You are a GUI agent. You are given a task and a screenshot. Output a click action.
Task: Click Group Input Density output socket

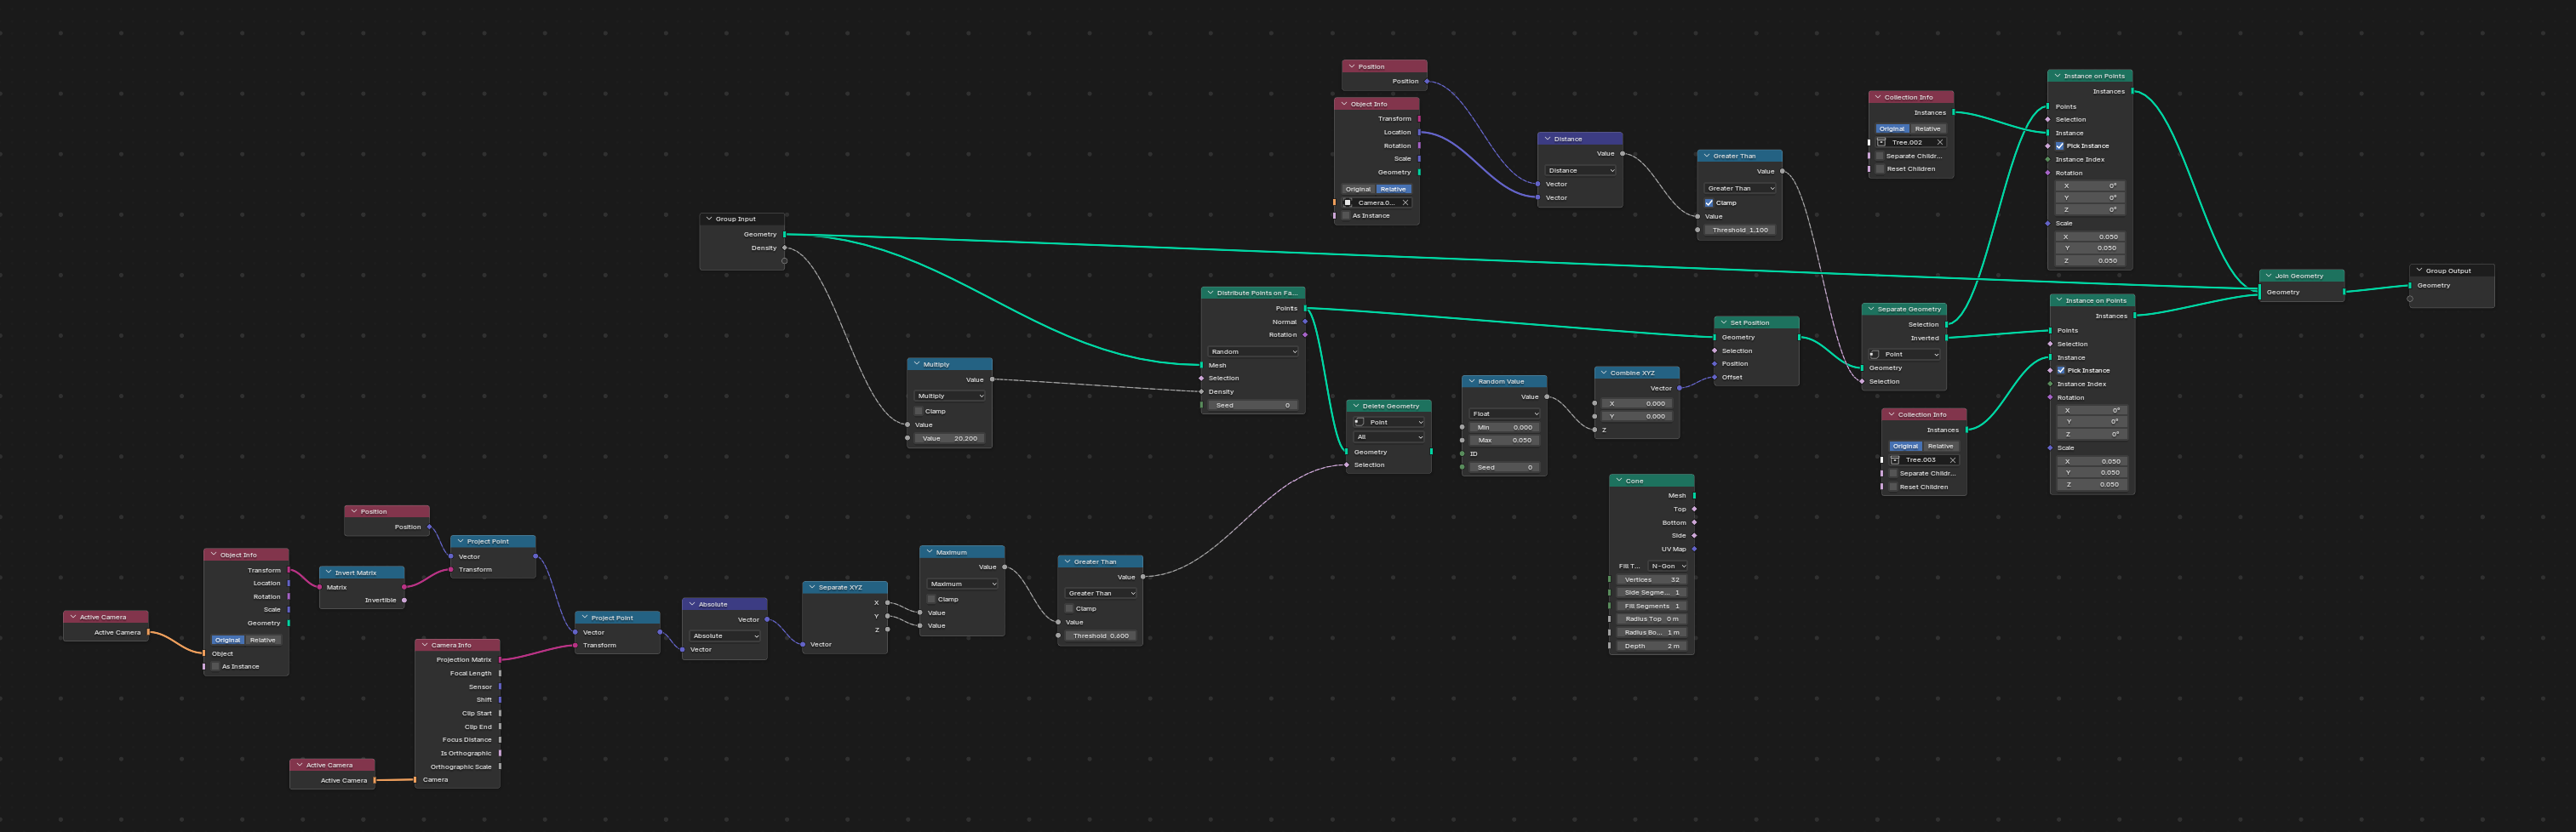[x=784, y=248]
